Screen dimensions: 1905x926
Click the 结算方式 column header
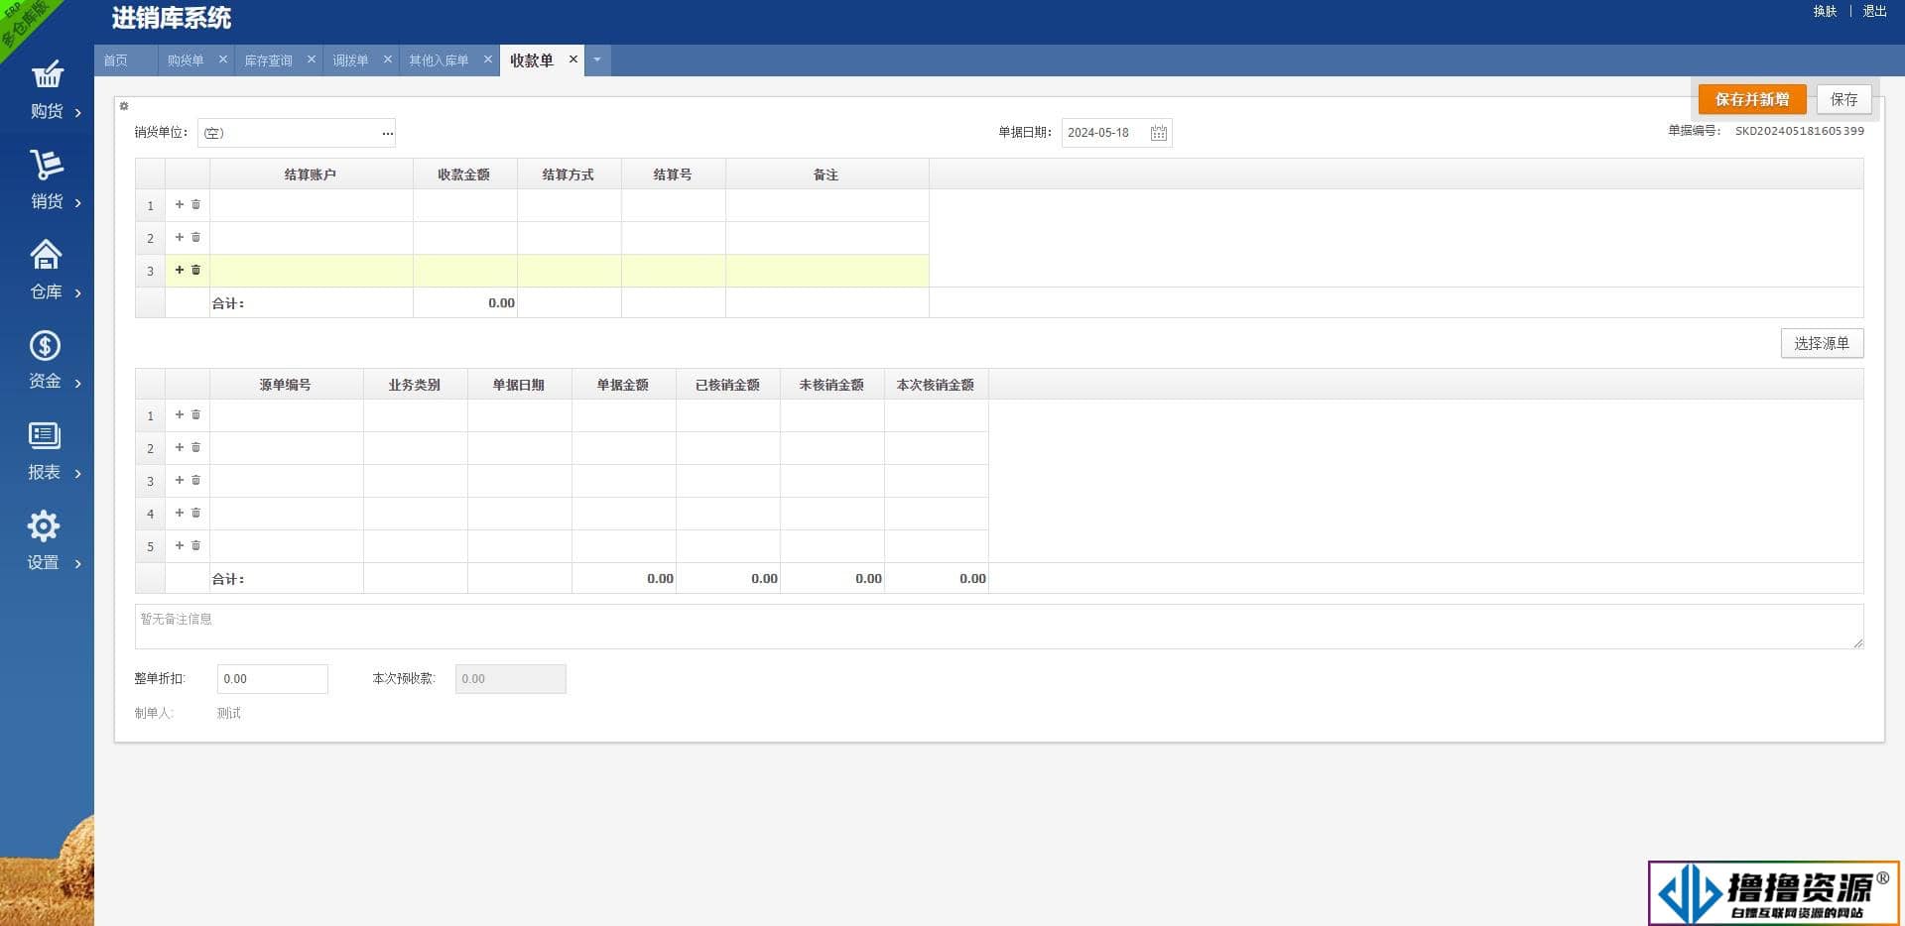(570, 174)
